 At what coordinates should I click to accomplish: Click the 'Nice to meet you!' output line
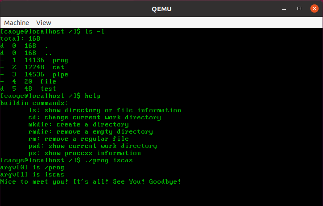coord(91,182)
